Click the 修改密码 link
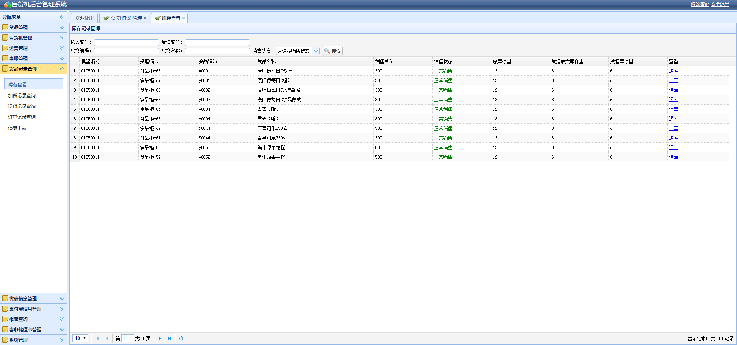The image size is (737, 345). pos(700,4)
